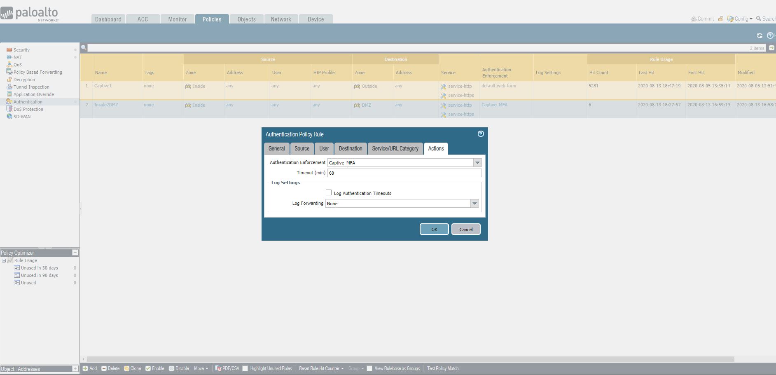Image resolution: width=776 pixels, height=375 pixels.
Task: Click hit count value 5281
Action: click(x=594, y=86)
